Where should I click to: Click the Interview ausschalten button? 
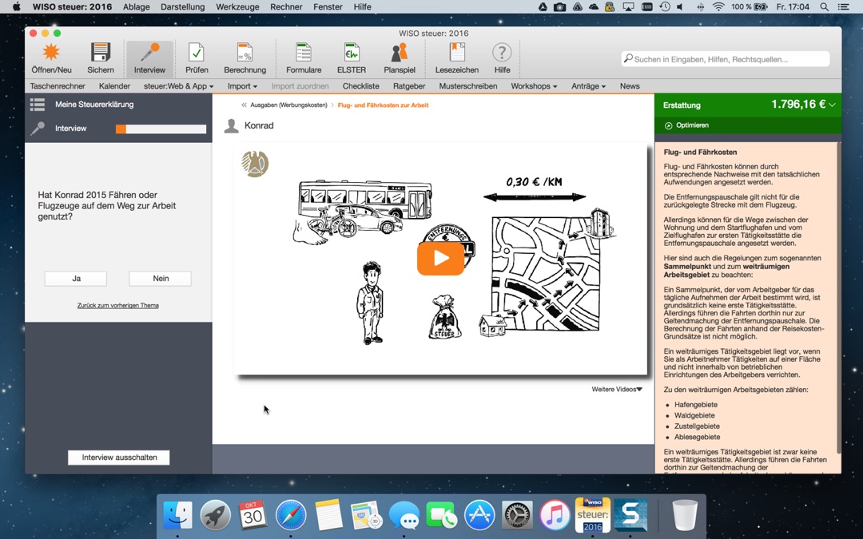coord(119,458)
